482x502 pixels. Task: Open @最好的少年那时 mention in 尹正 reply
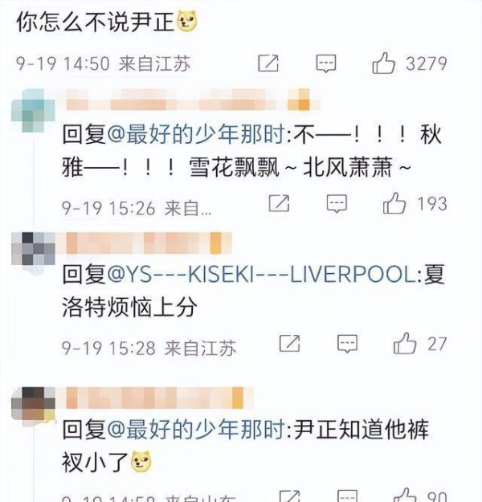(x=195, y=430)
